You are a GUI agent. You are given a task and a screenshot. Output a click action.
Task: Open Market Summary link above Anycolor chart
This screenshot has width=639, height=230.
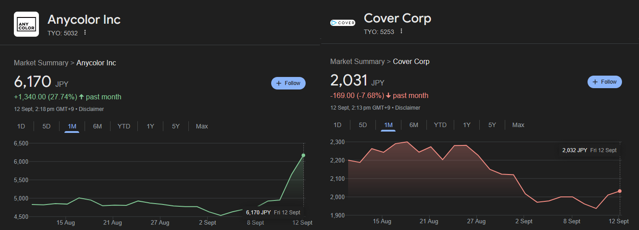41,63
